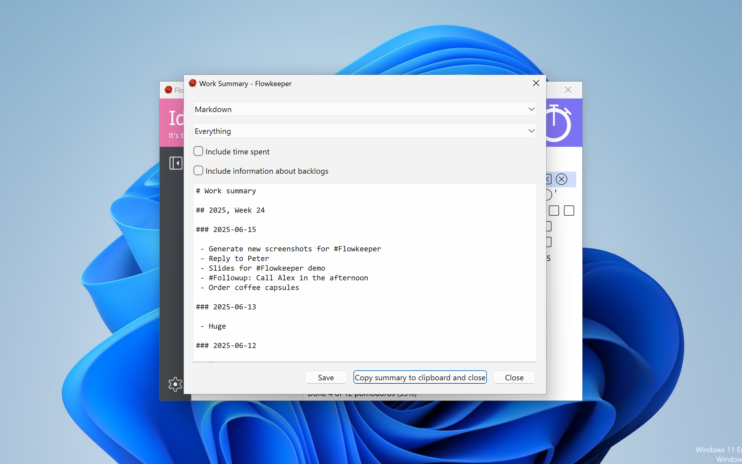
Task: Click the '### 2025-06-15' date heading
Action: (x=226, y=230)
